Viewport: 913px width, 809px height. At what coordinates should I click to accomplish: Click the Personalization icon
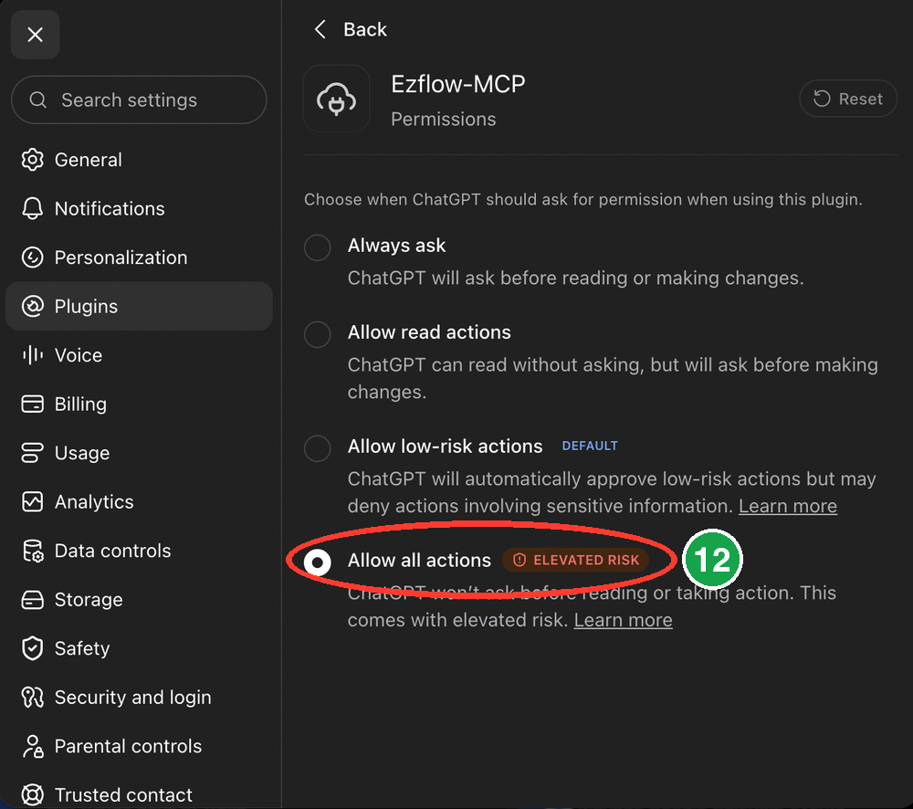point(33,257)
